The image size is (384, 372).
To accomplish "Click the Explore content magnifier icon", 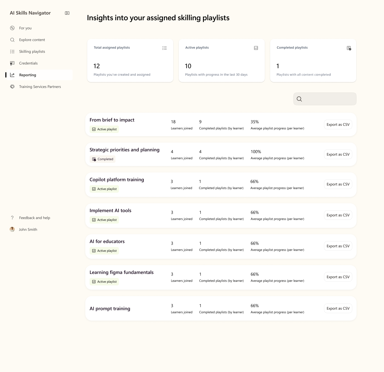I will tap(12, 40).
